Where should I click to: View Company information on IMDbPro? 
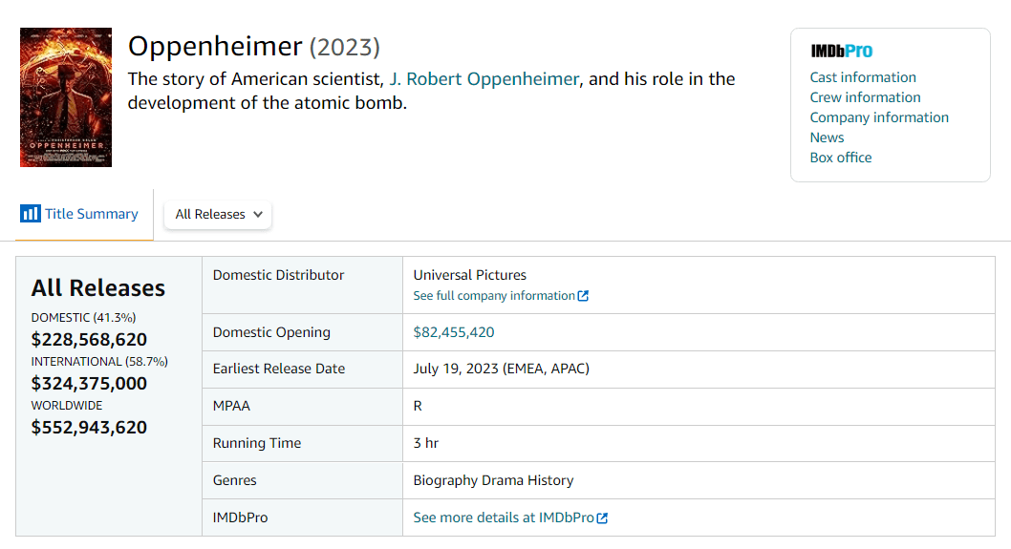879,117
